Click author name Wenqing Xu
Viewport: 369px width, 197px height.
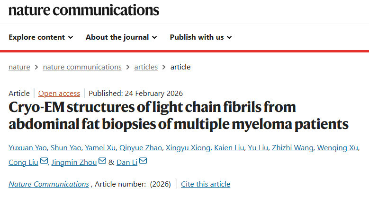pyautogui.click(x=338, y=148)
